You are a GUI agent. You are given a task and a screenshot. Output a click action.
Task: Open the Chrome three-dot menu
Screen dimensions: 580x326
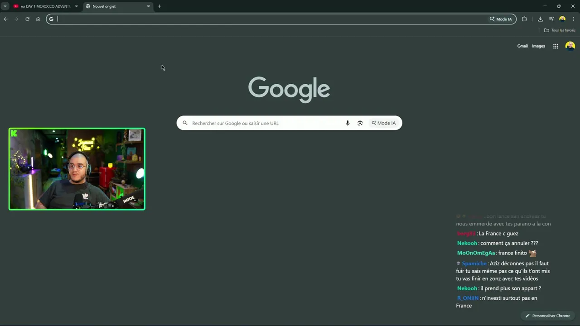tap(573, 19)
